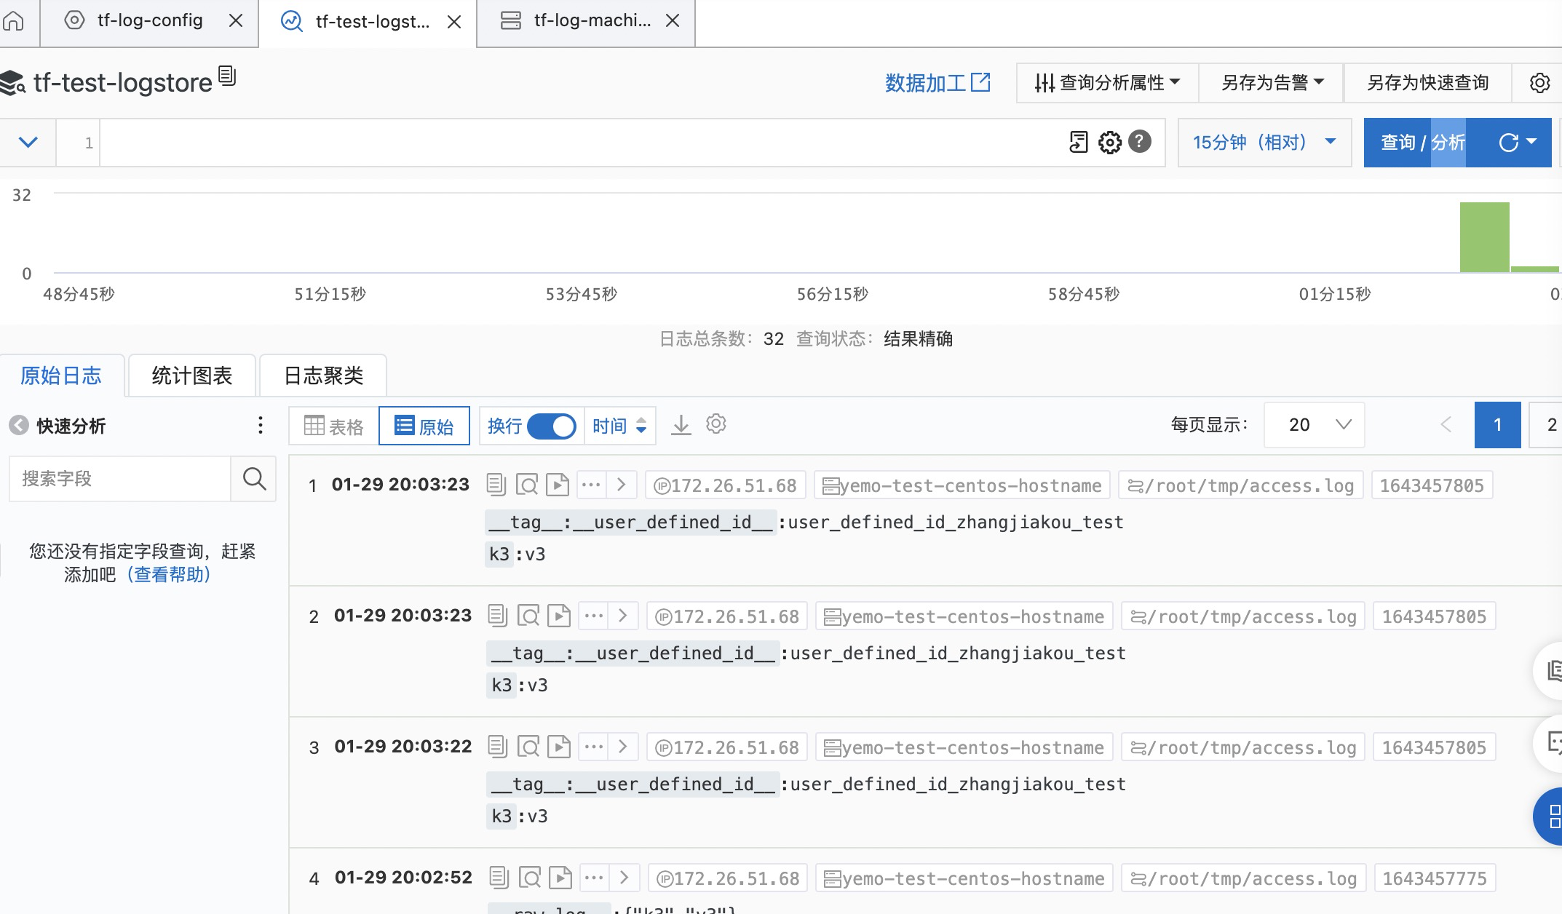Open log display settings gear in toolbar

click(x=716, y=424)
